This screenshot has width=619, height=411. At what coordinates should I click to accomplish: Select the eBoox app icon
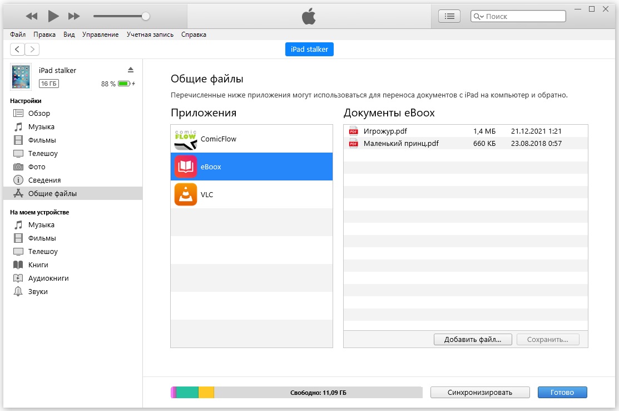coord(186,167)
